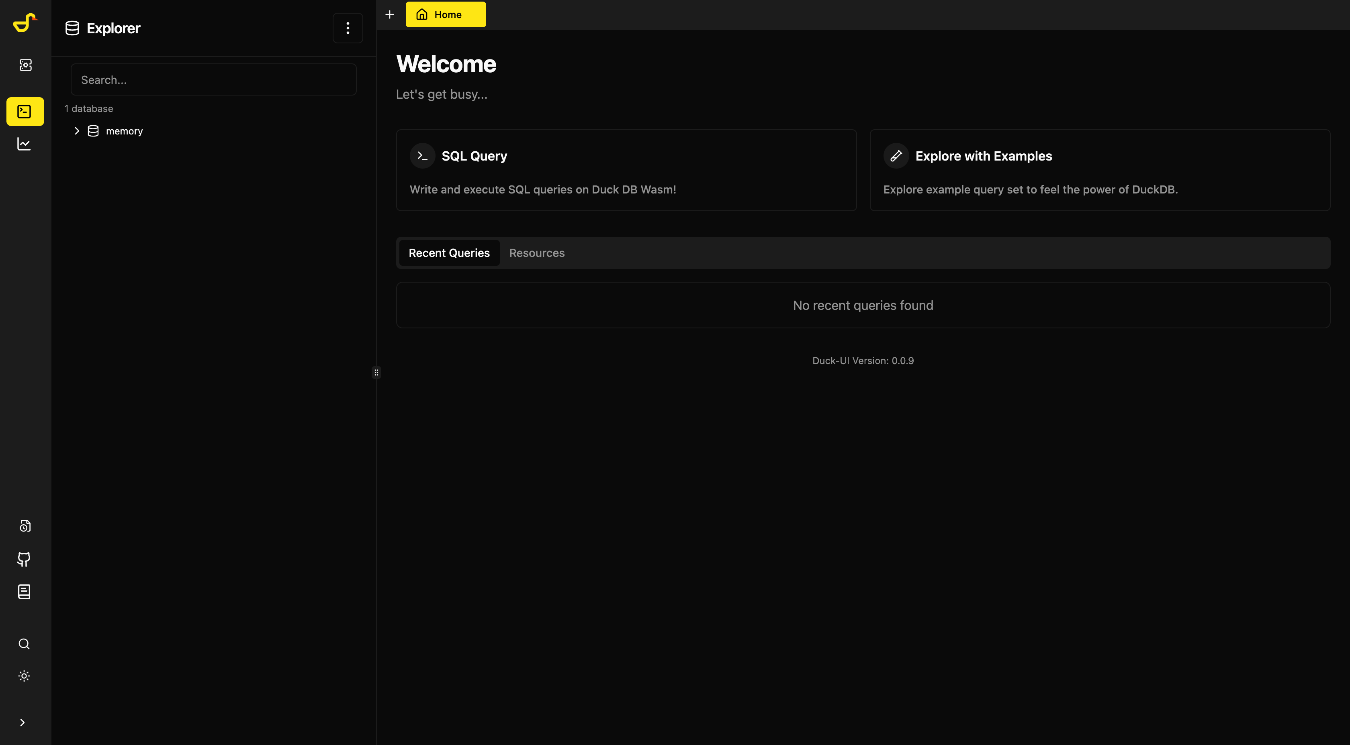Open the connections icon in sidebar
The width and height of the screenshot is (1350, 745).
(x=25, y=65)
